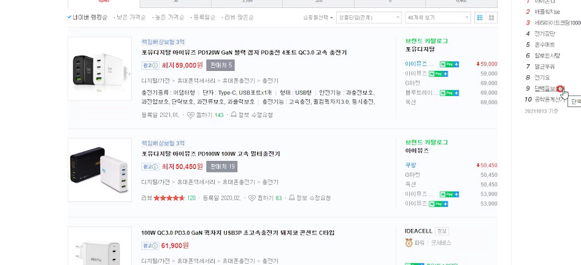Click heart wishlist icon with count 143

click(190, 115)
